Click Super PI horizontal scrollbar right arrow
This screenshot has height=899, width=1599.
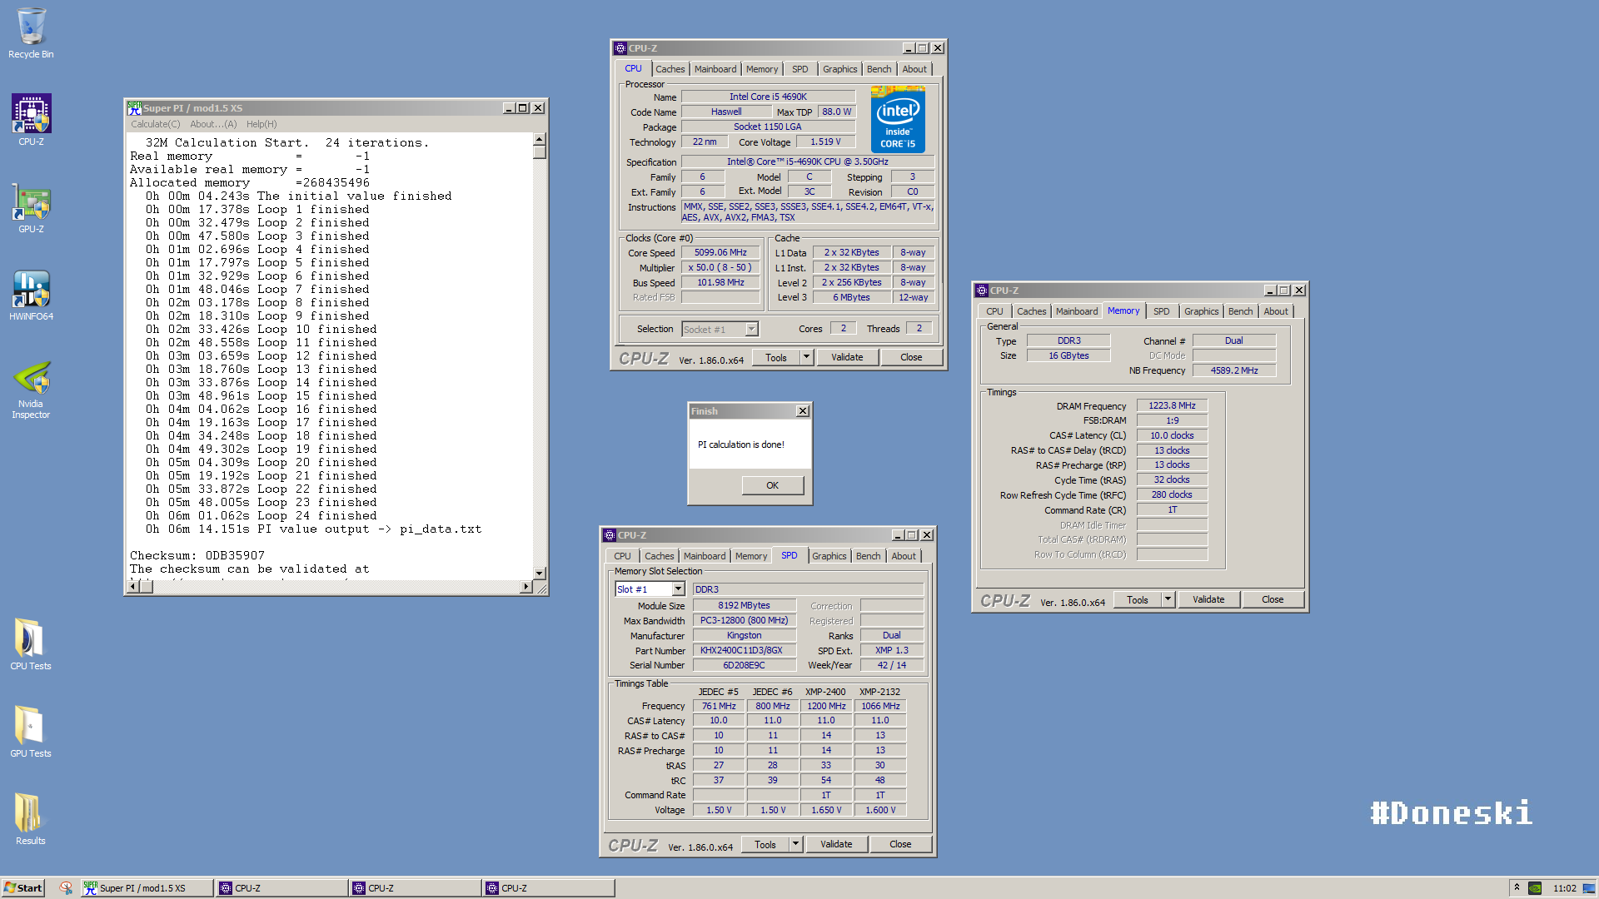pyautogui.click(x=526, y=587)
